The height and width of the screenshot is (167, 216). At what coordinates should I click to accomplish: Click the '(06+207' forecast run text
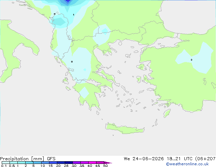pyautogui.click(x=205, y=159)
